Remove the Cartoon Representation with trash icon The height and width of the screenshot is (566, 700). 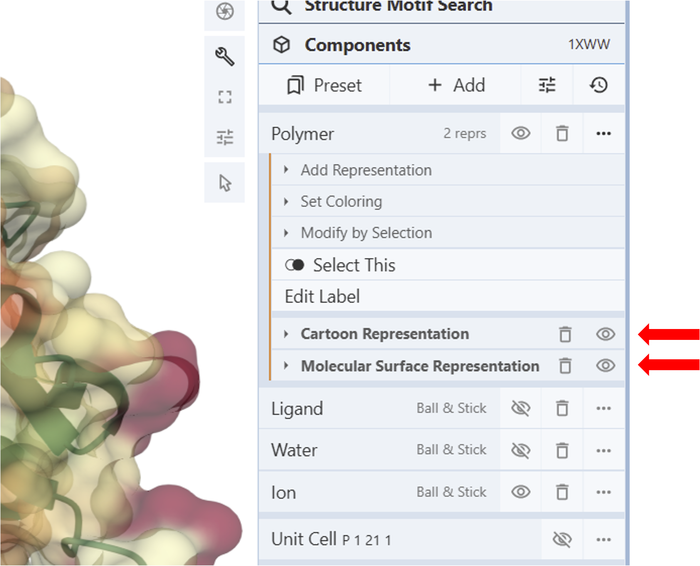tap(565, 335)
